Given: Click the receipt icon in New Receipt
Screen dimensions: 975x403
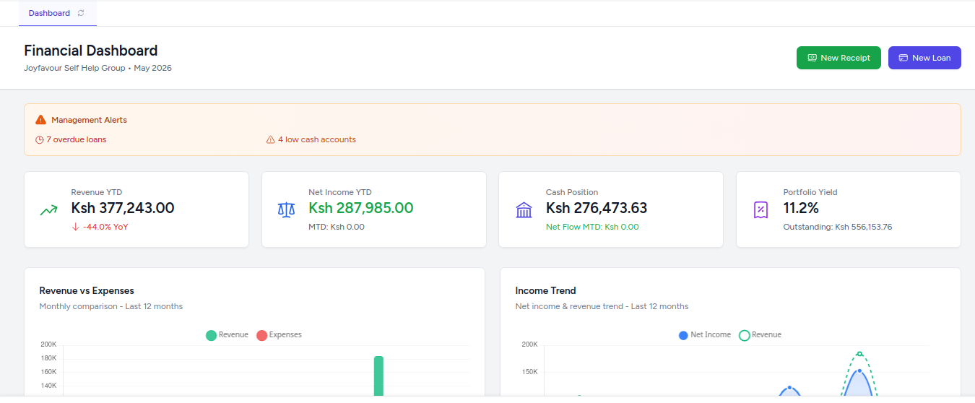Looking at the screenshot, I should point(812,58).
